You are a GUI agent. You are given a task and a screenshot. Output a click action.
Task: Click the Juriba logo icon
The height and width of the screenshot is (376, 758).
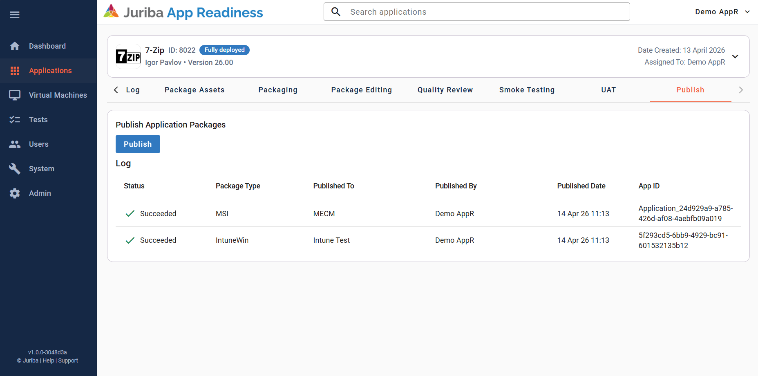(x=111, y=11)
